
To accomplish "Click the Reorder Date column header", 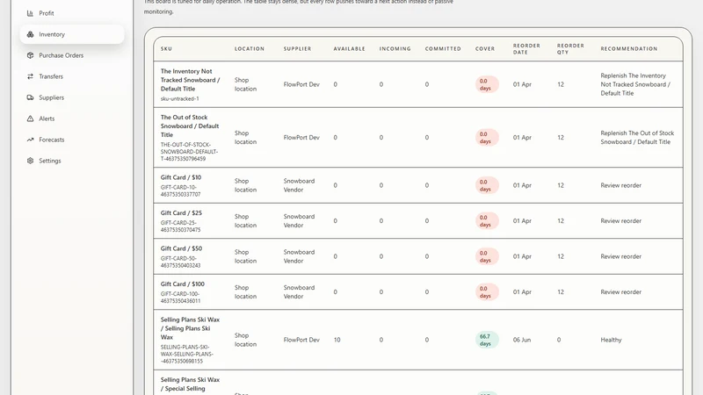I will click(x=526, y=49).
